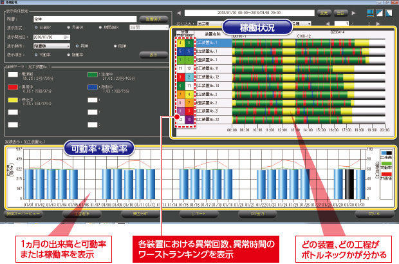Choose 降順 sort order

click(115, 46)
